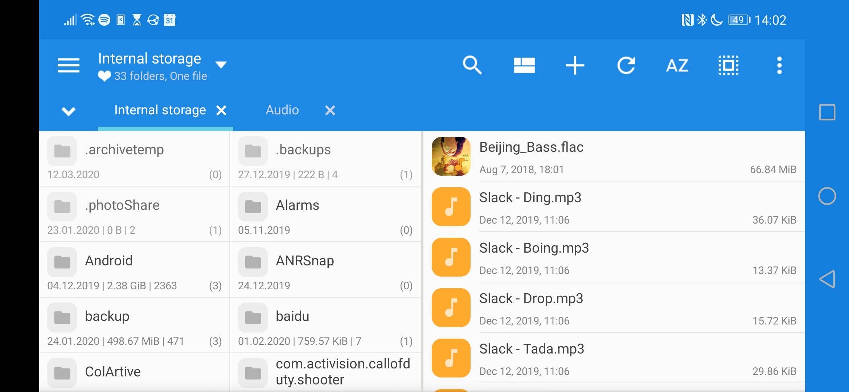Toggle selection of the .backups folder
Image resolution: width=849 pixels, height=392 pixels.
253,151
